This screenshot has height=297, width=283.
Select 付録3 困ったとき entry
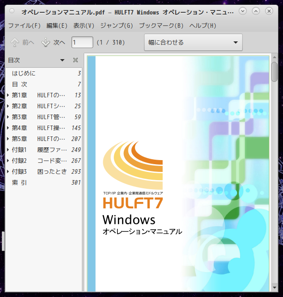pyautogui.click(x=44, y=171)
